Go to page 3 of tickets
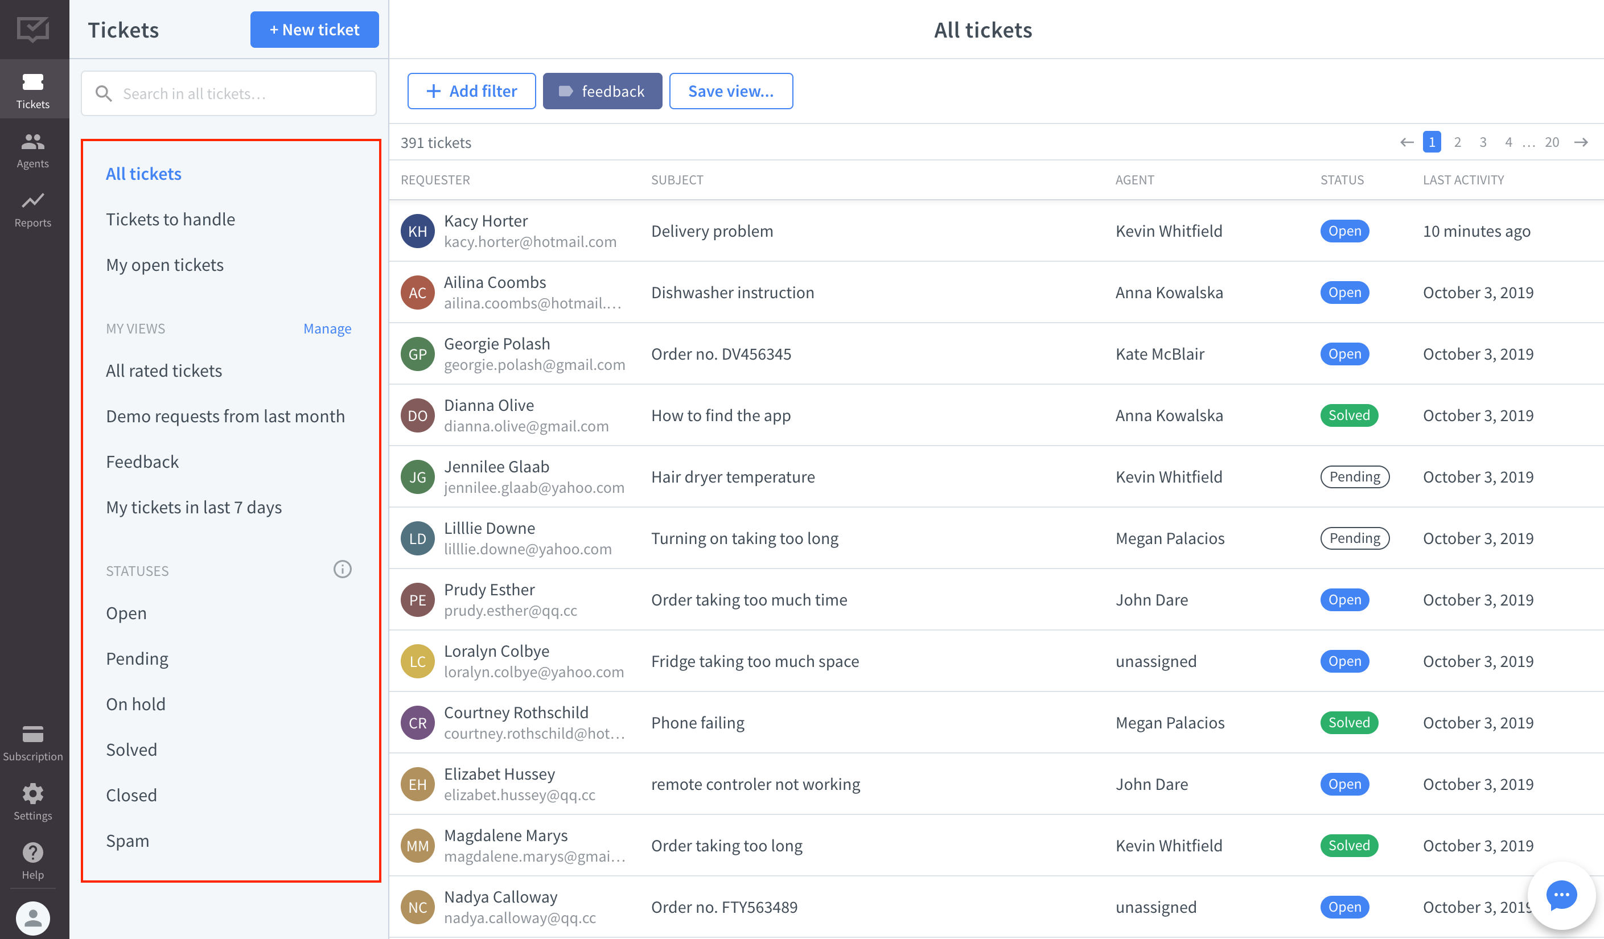Screen dimensions: 1604x939 (1482, 142)
